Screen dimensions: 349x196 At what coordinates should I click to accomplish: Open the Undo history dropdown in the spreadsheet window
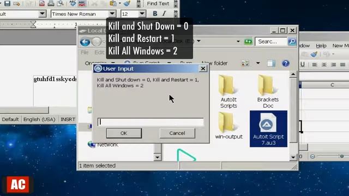(x=333, y=54)
